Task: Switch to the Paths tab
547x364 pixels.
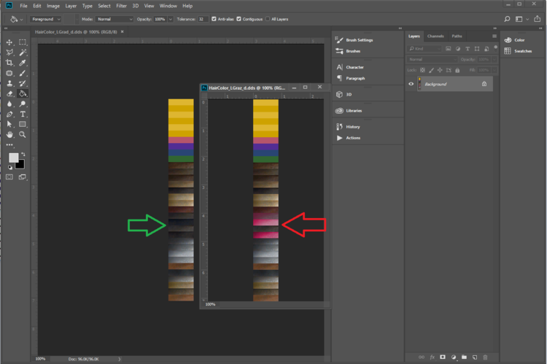Action: pos(457,36)
